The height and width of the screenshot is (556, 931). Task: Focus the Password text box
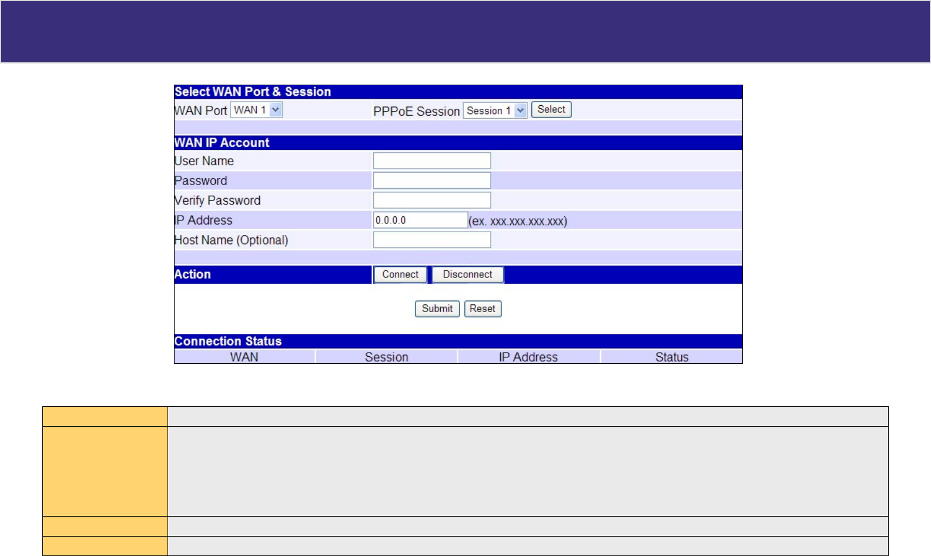[x=431, y=180]
